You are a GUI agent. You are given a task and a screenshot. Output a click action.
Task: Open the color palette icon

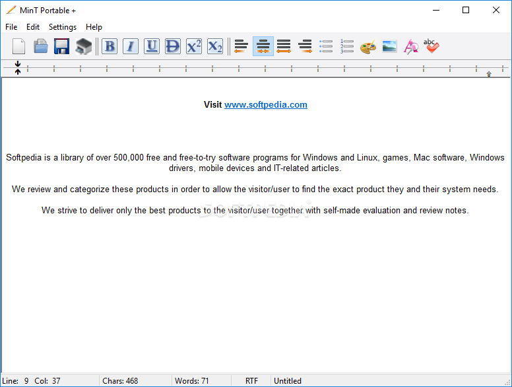tap(368, 46)
